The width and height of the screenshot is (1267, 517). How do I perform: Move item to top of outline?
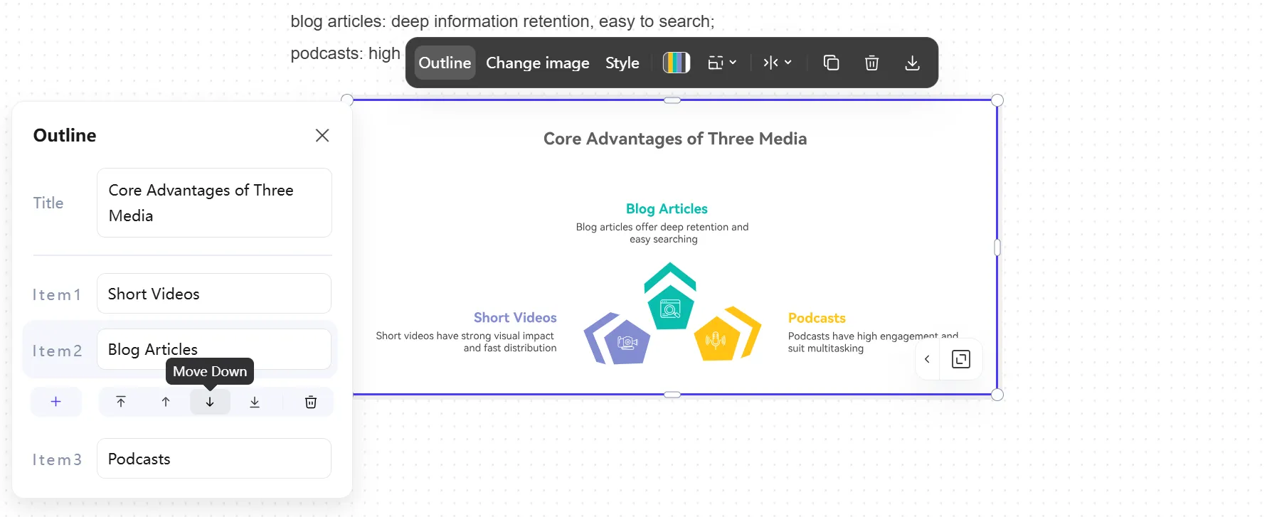pyautogui.click(x=121, y=402)
